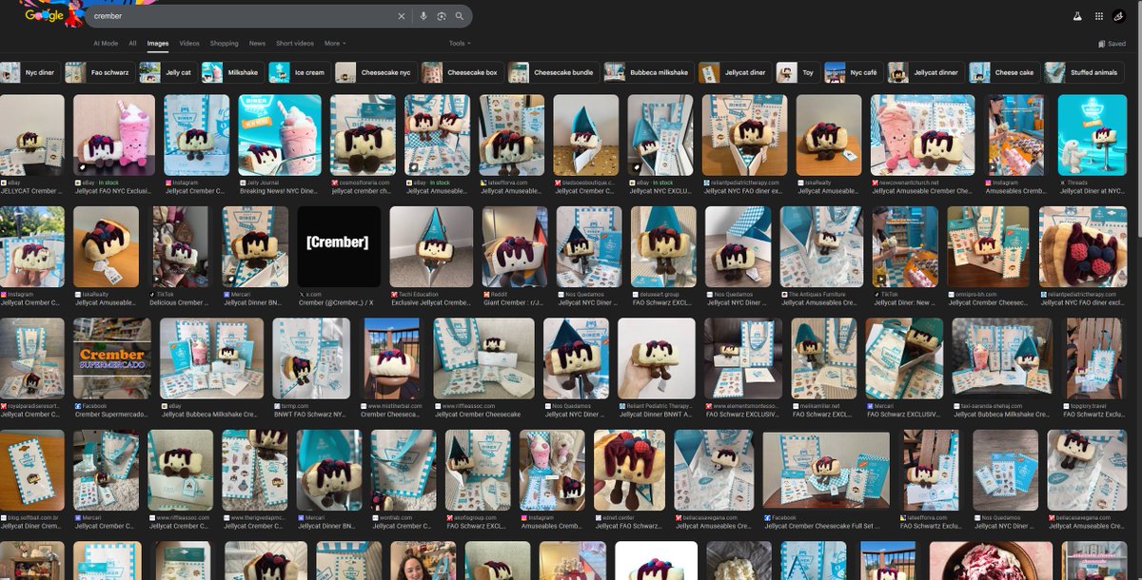This screenshot has width=1142, height=580.
Task: Open the Crember Supermercado Facebook image
Action: (112, 358)
